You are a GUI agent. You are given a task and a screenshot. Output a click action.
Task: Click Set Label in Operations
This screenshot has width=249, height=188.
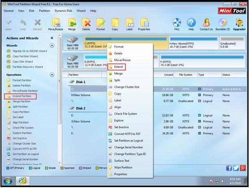tap(18, 117)
